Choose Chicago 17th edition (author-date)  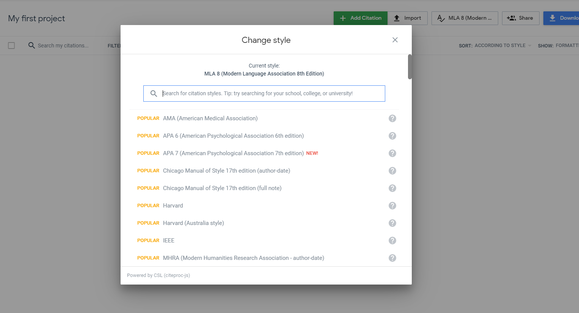click(x=226, y=171)
